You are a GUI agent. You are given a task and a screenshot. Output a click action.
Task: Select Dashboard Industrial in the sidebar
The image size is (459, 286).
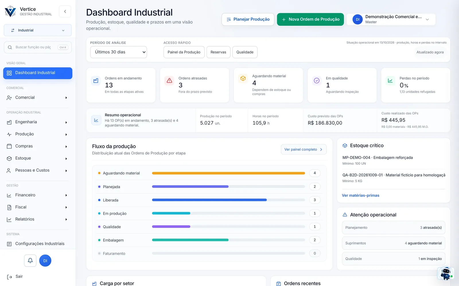pos(38,73)
